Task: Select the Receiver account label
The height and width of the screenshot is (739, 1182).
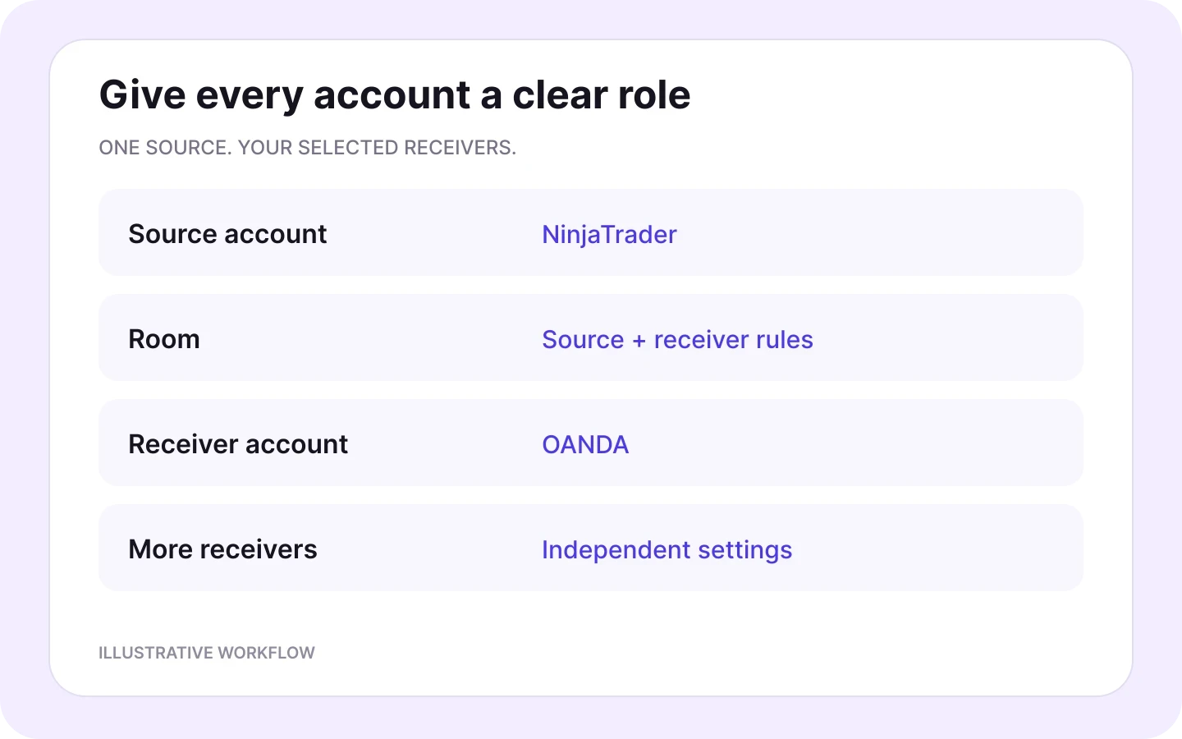Action: 238,444
